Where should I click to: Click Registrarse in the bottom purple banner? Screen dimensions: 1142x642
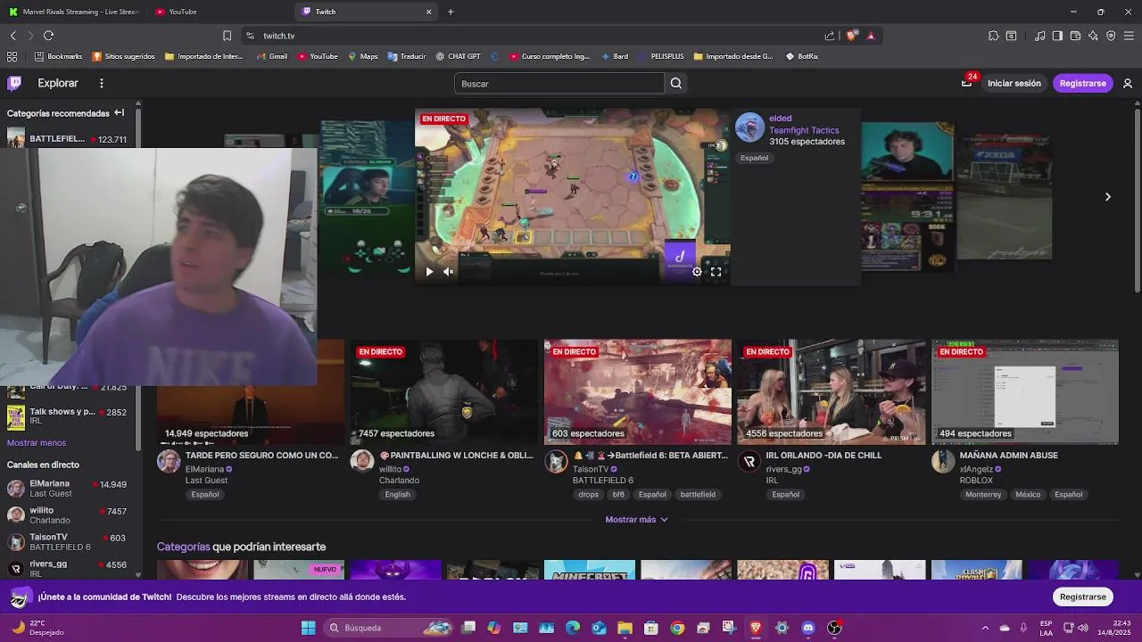click(1083, 597)
